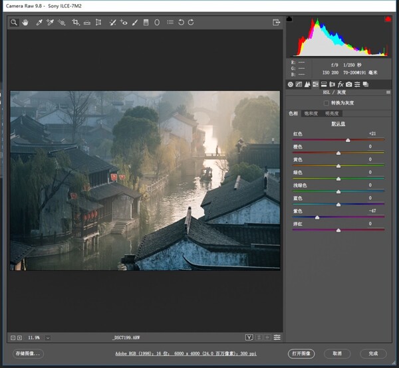Select the Color Sampler tool
Viewport: 399px width, 368px height.
click(50, 23)
